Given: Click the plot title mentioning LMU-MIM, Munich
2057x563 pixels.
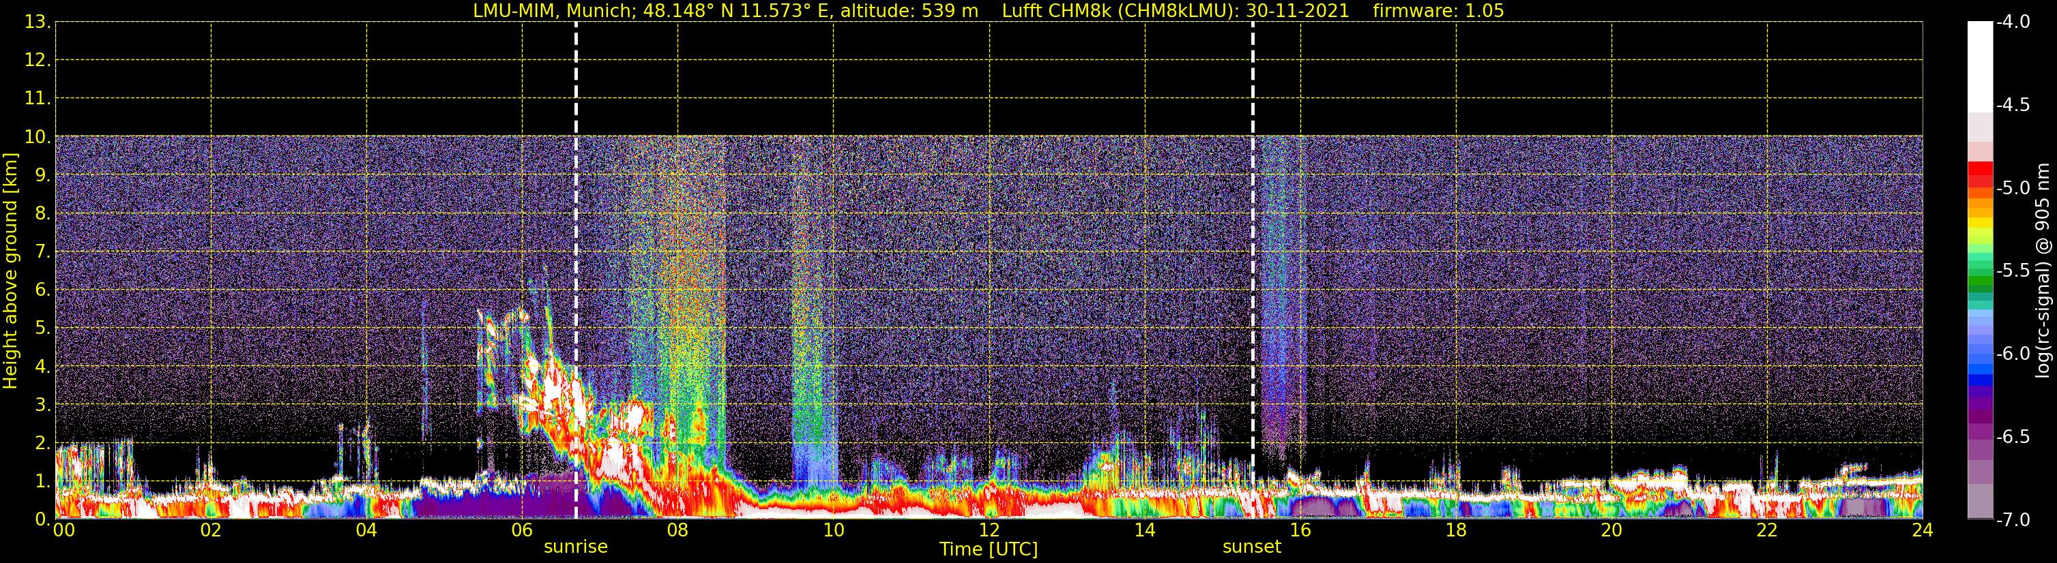Looking at the screenshot, I should tap(726, 11).
